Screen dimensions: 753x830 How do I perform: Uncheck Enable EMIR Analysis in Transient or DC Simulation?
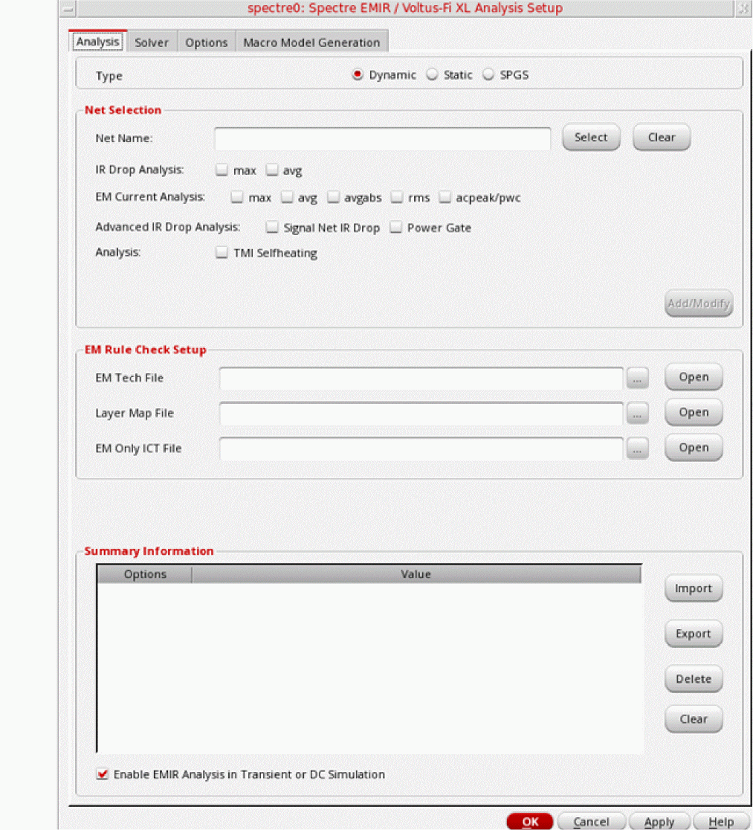click(x=103, y=774)
